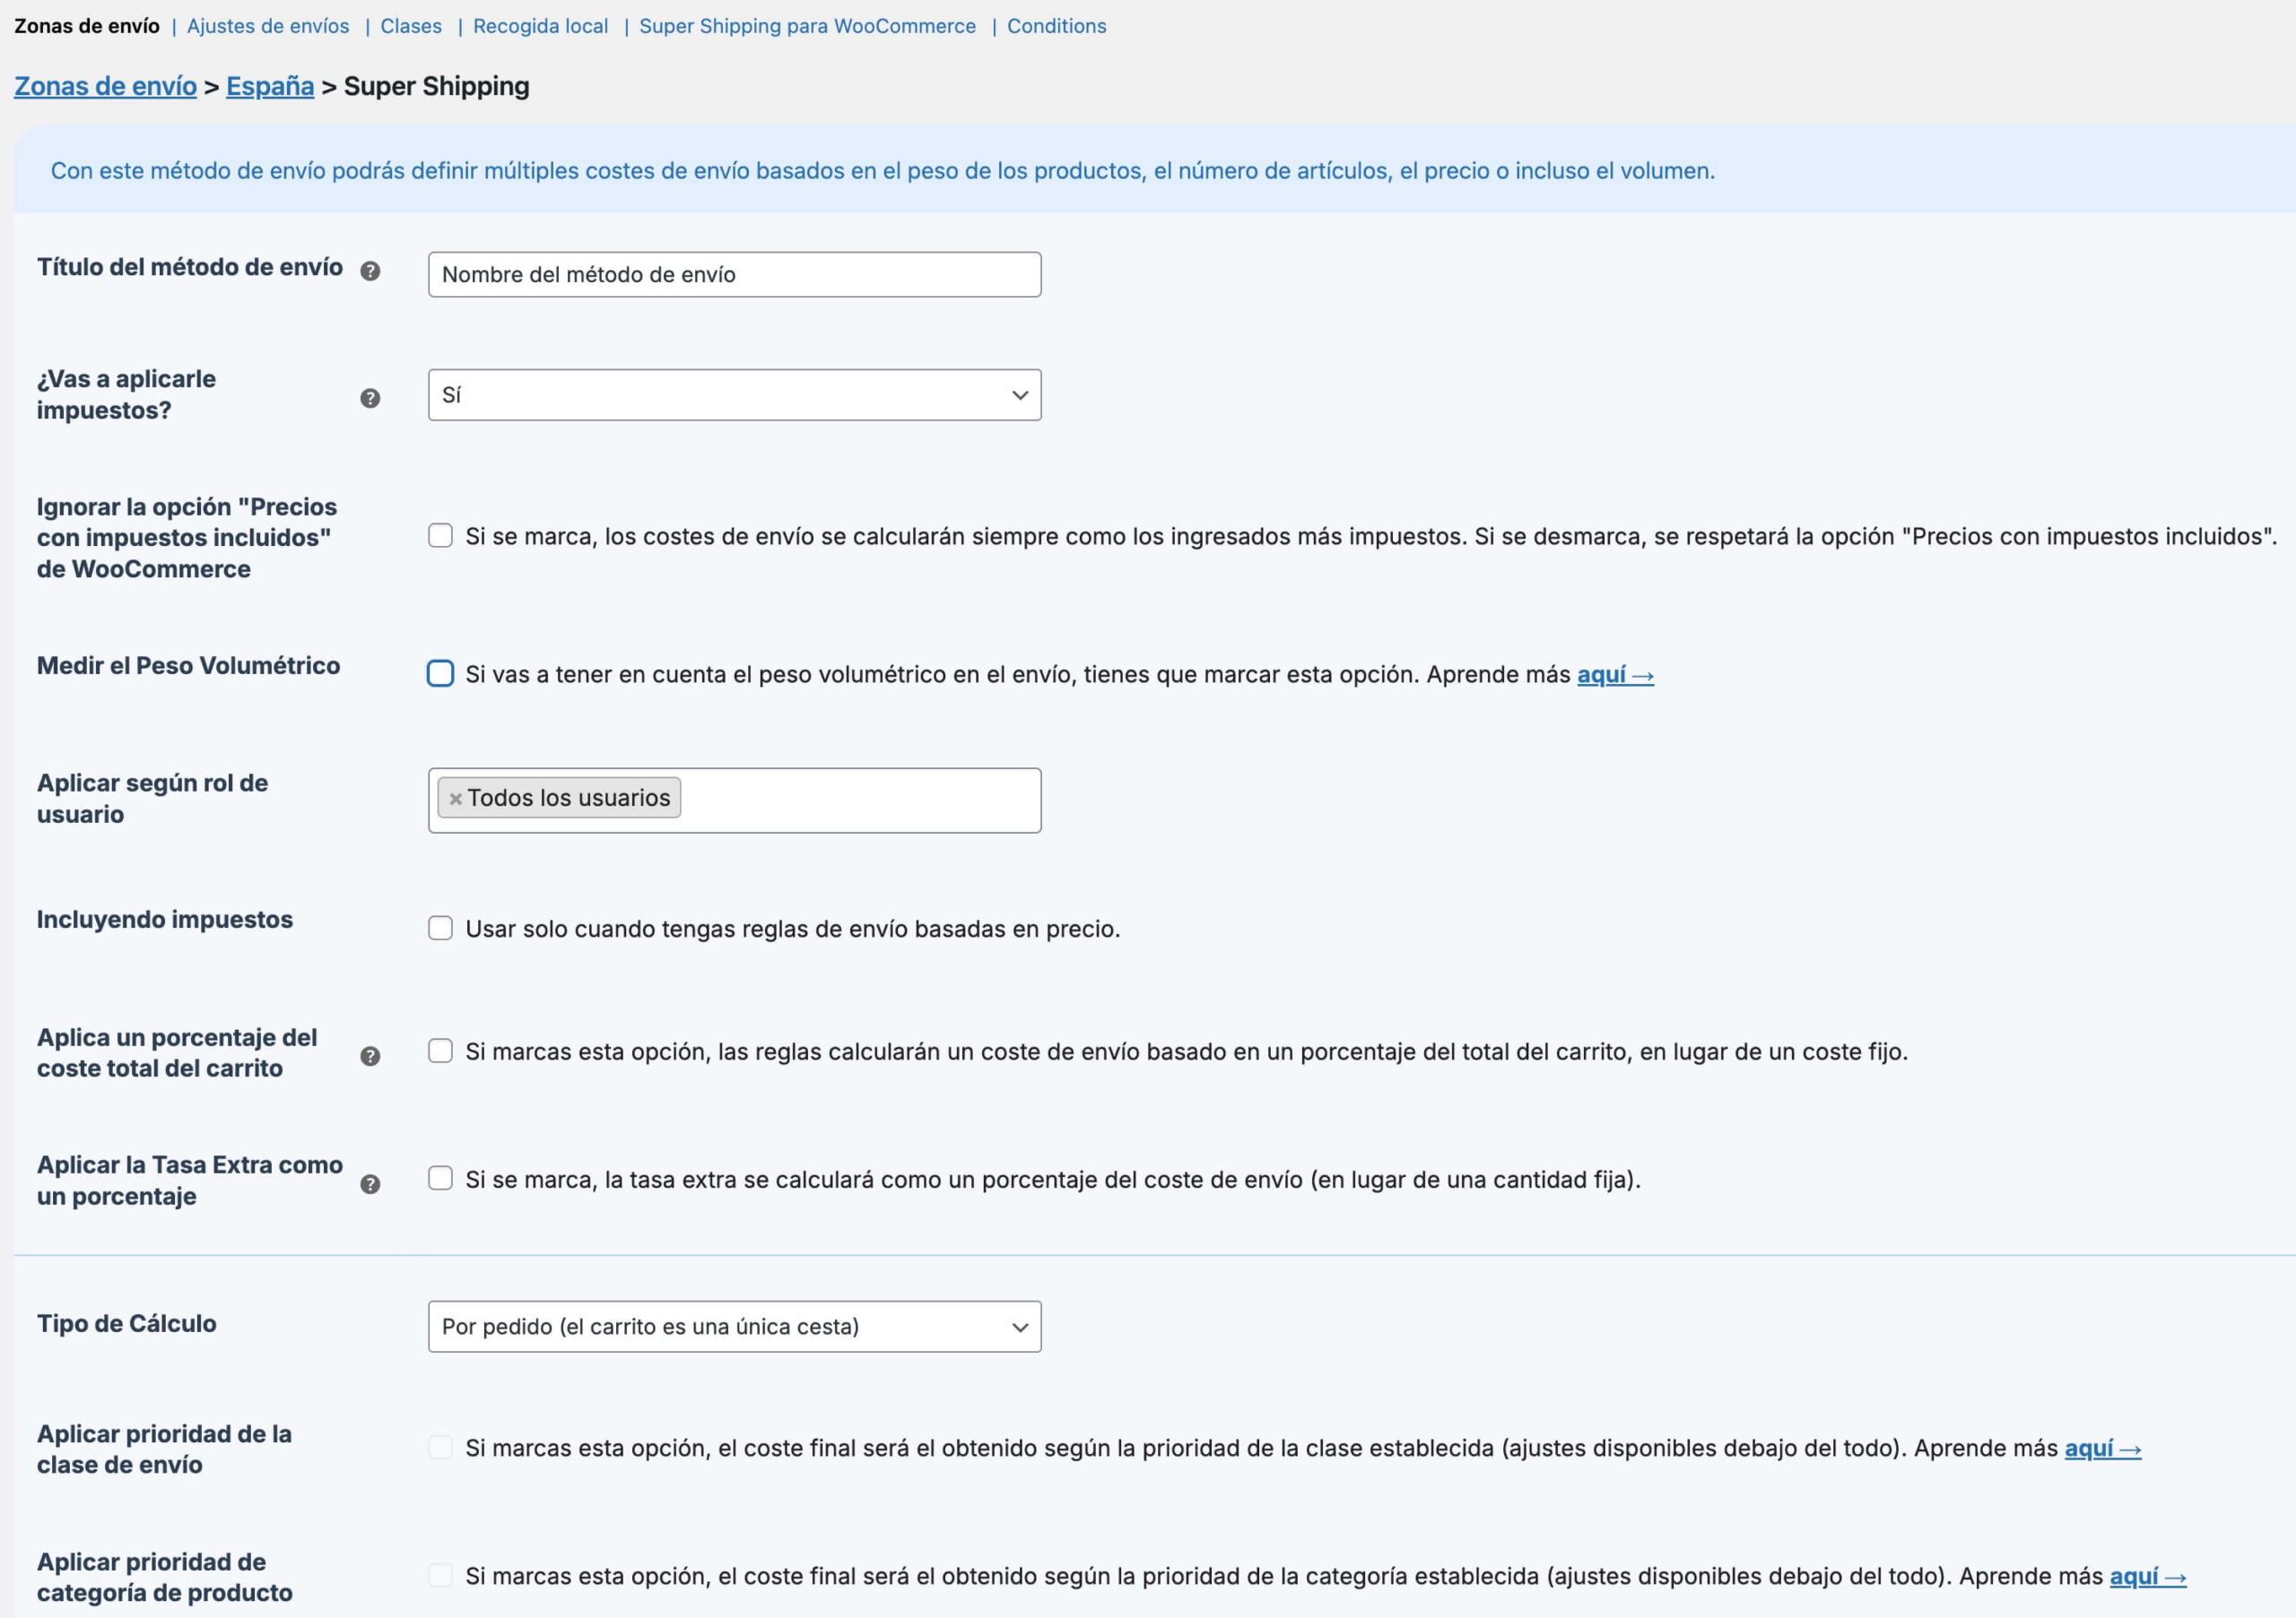Switch to the Clases tab
Screen dimensions: 2296x1618
(x=411, y=26)
